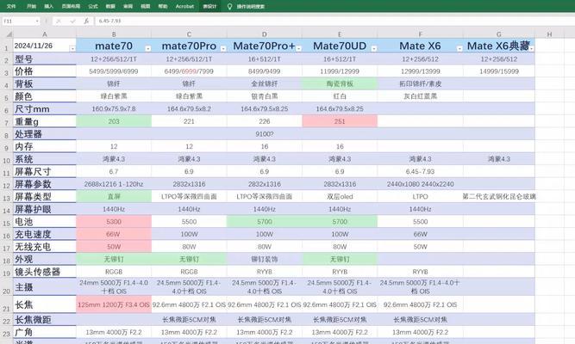The width and height of the screenshot is (575, 344).
Task: Click the formula bar showing 6.45-7.93
Action: (334, 21)
